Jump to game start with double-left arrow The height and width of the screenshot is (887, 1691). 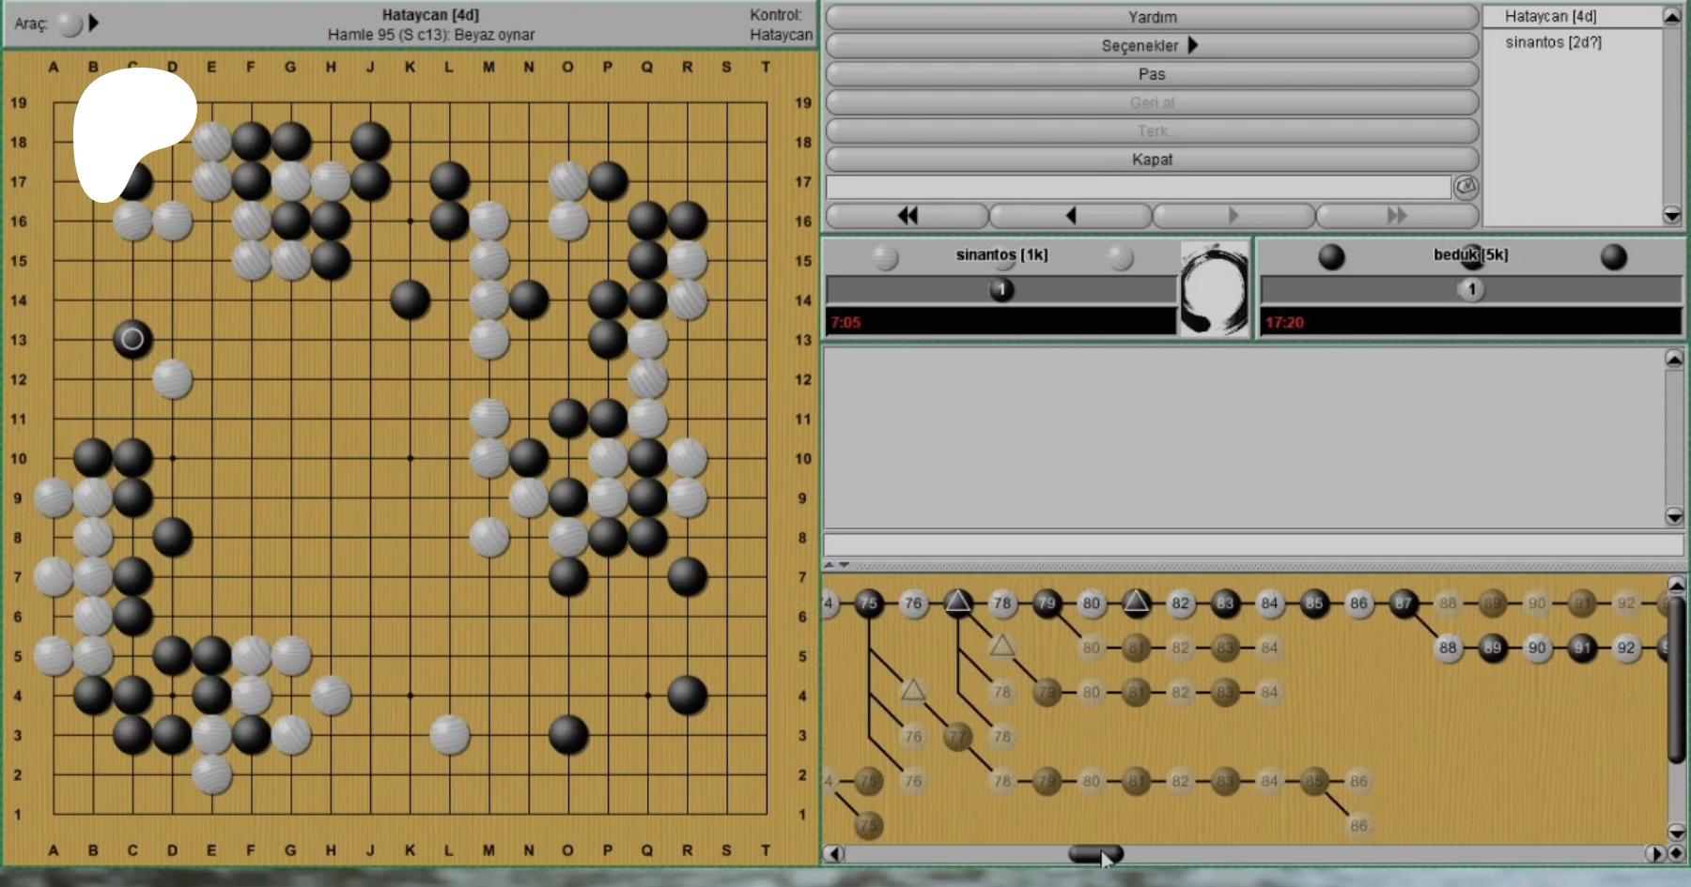click(907, 216)
